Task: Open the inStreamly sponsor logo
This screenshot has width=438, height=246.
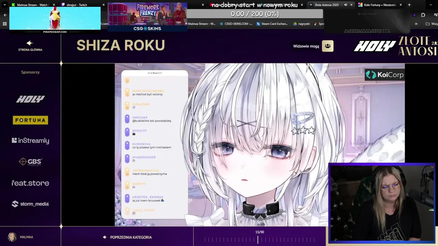Action: 30,140
